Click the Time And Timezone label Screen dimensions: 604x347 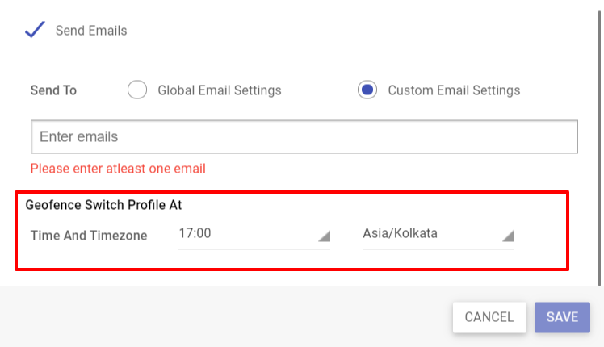coord(89,236)
